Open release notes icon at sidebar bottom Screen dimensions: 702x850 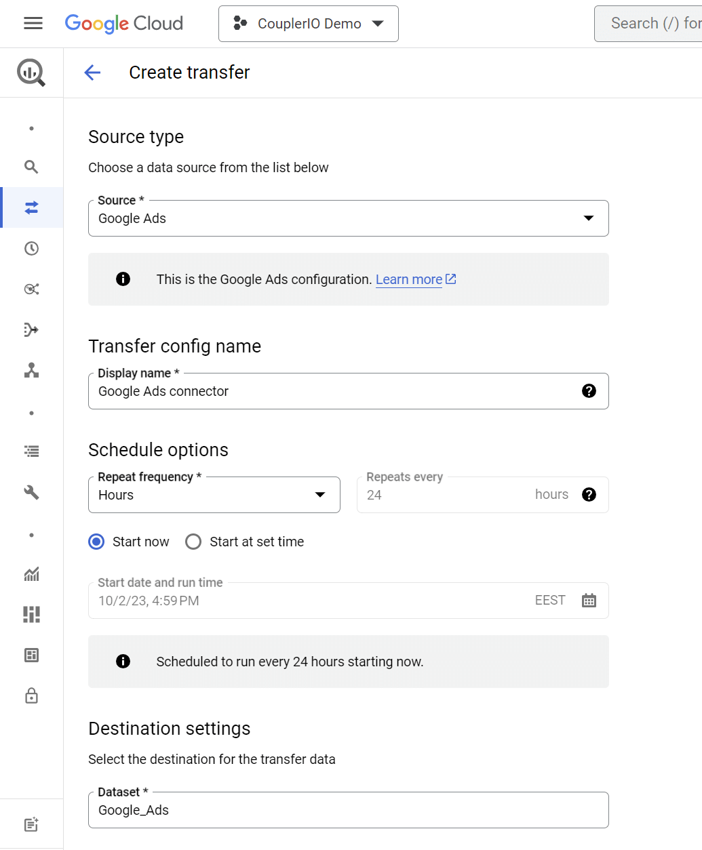pos(31,824)
